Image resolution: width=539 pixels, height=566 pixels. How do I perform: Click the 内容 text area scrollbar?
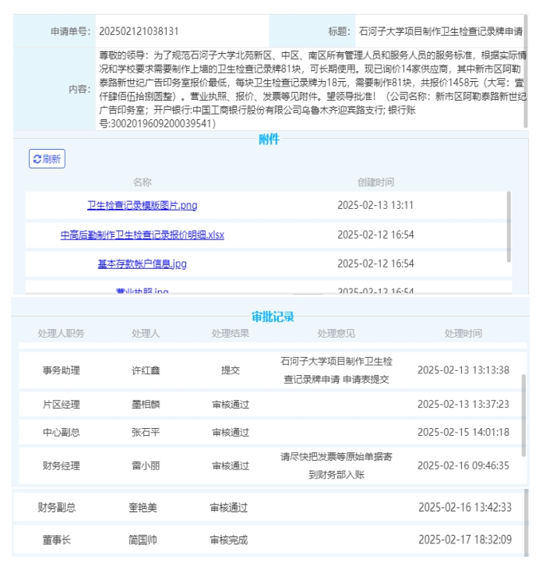coord(527,86)
